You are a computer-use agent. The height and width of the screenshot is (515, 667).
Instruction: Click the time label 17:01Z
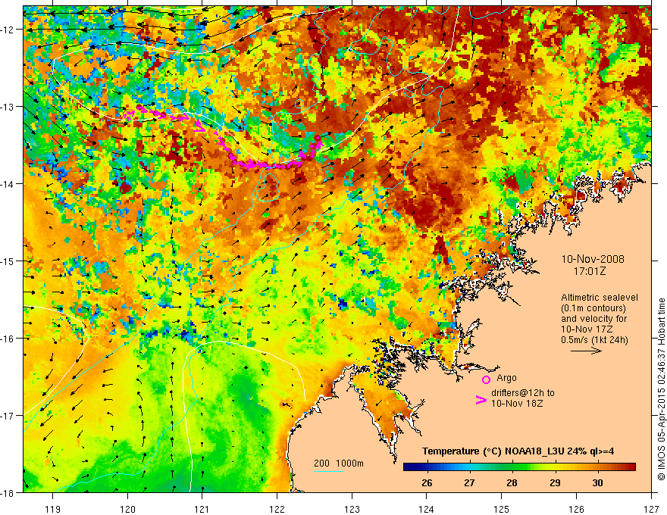589,270
